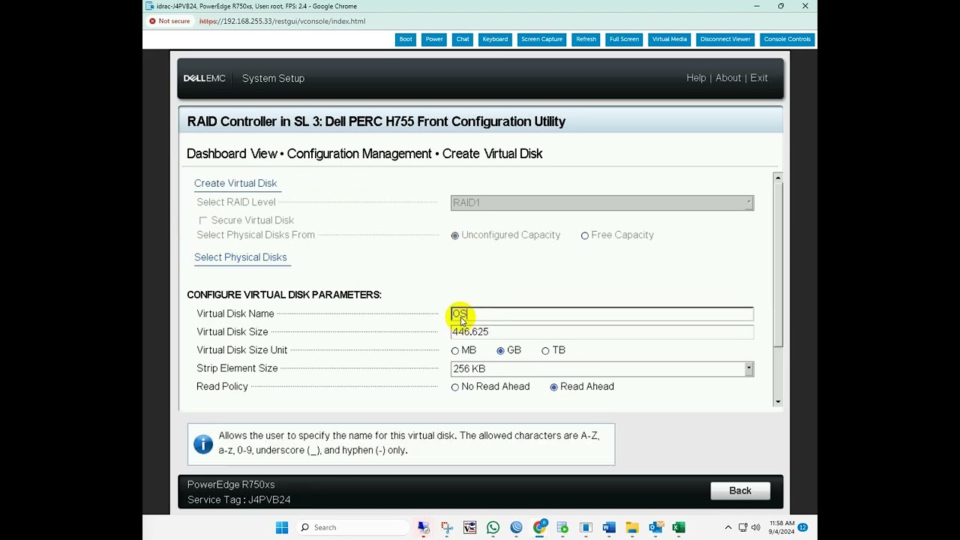Click the PowerEdge R750xs text
960x540 pixels.
point(231,484)
